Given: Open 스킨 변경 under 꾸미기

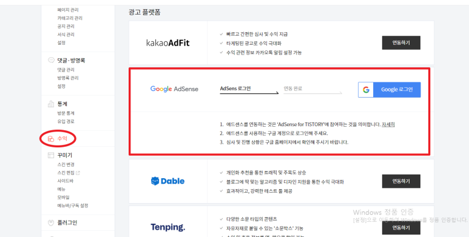Looking at the screenshot, I should 66,165.
